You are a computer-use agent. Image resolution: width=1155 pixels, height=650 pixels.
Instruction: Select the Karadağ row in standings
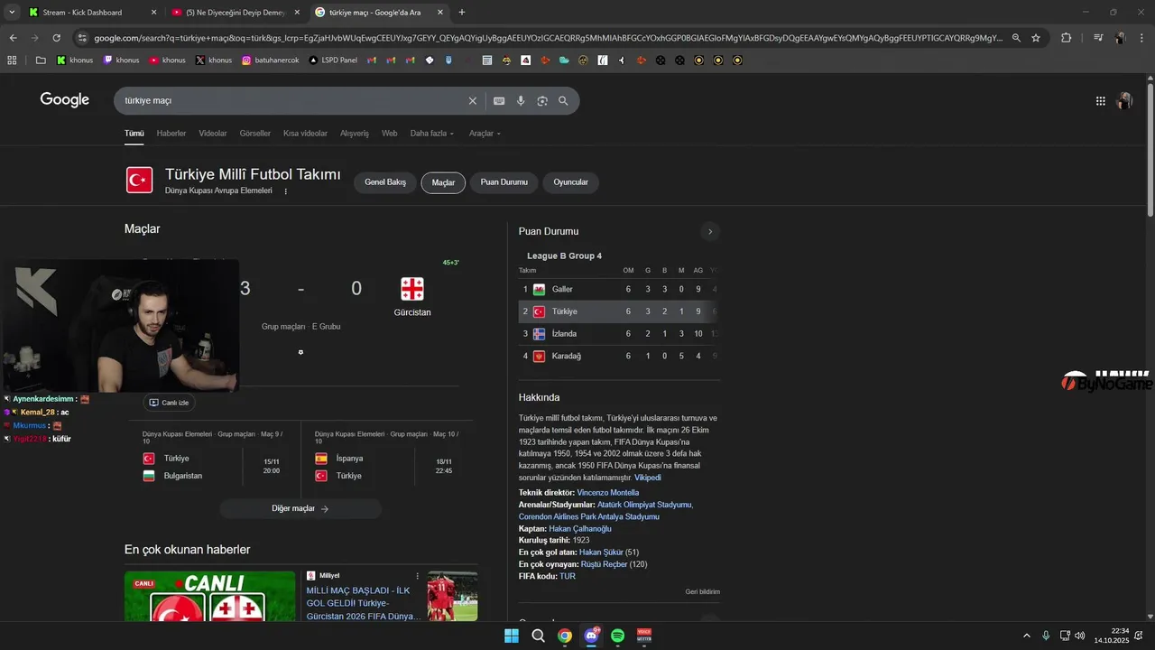tap(619, 356)
